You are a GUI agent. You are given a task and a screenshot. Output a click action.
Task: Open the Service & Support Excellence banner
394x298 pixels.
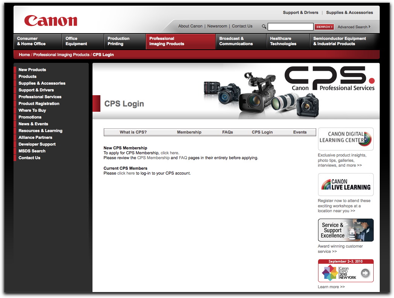click(346, 230)
